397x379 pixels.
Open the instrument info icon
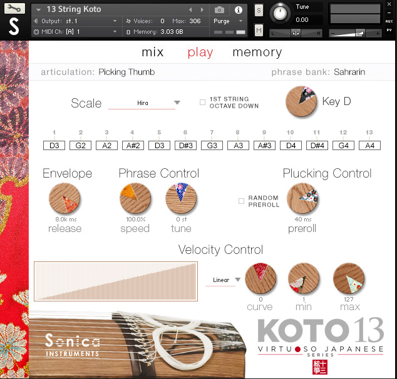click(x=238, y=10)
